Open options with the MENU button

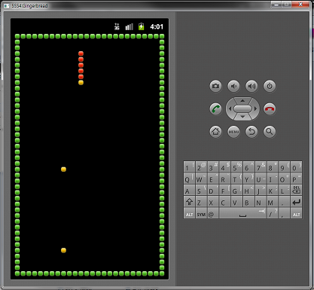(233, 132)
